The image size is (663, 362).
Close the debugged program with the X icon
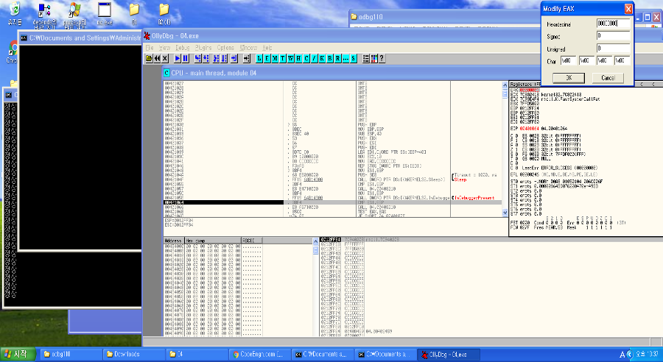click(165, 58)
